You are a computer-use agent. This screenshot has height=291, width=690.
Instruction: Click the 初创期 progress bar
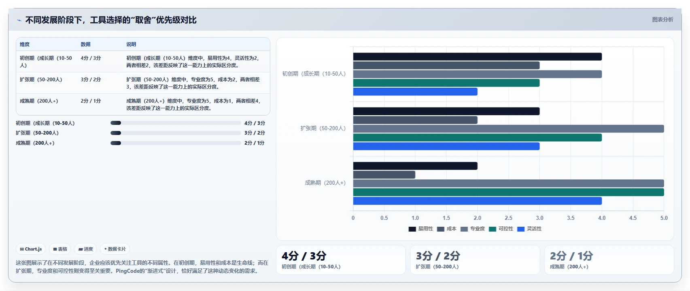[176, 123]
